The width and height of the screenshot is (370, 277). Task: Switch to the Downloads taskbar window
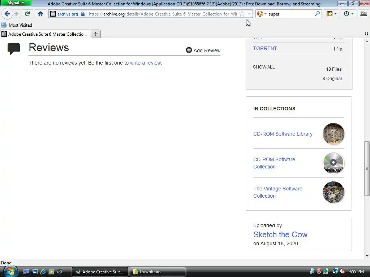click(x=158, y=272)
